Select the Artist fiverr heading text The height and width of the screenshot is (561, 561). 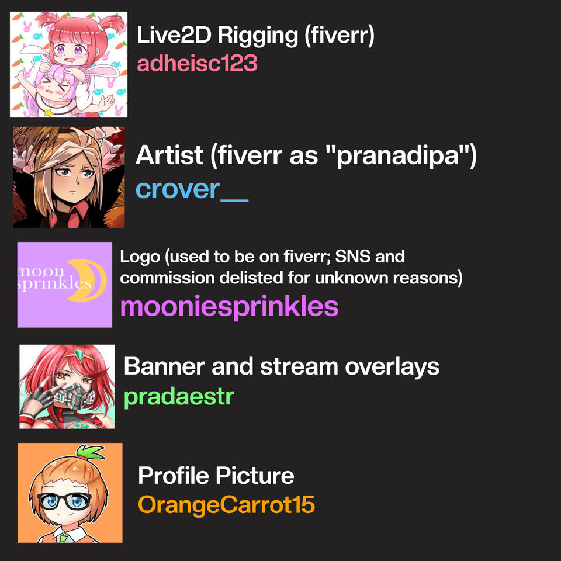pyautogui.click(x=306, y=156)
